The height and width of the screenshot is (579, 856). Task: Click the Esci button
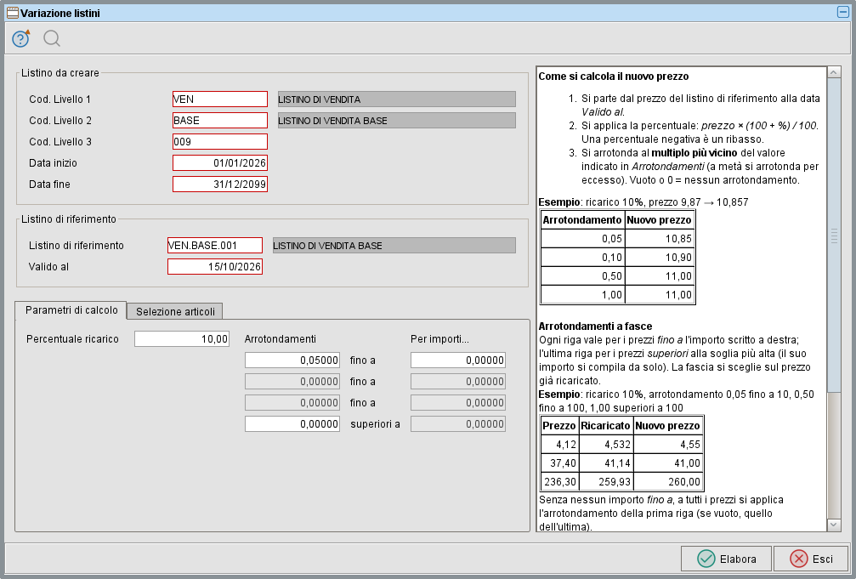811,559
